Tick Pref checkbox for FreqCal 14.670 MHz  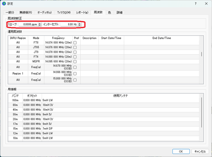[x=75, y=67]
